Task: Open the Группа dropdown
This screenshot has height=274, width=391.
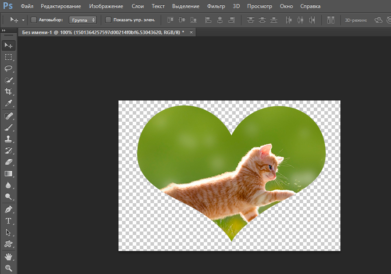Action: tap(83, 20)
